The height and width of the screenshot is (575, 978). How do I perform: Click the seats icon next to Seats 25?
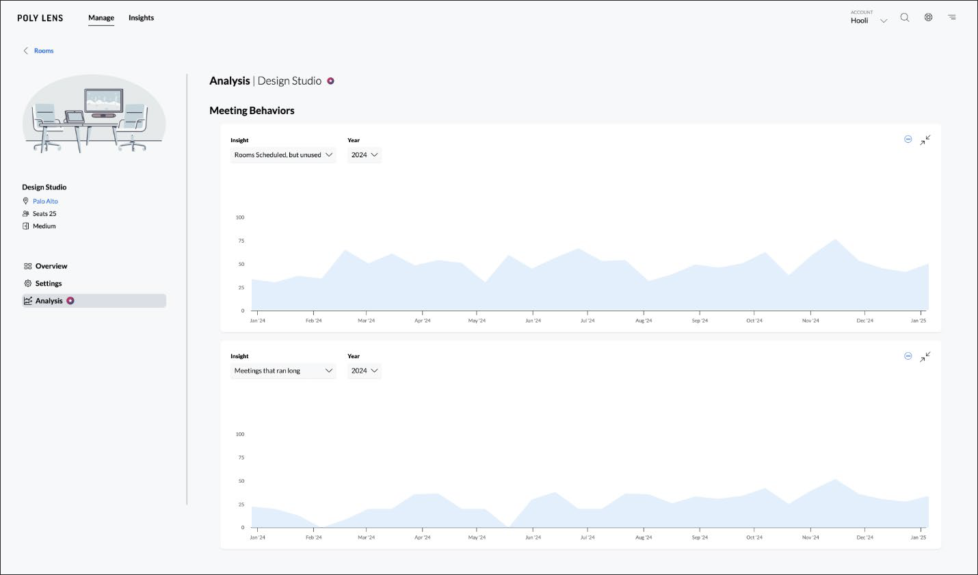(25, 213)
